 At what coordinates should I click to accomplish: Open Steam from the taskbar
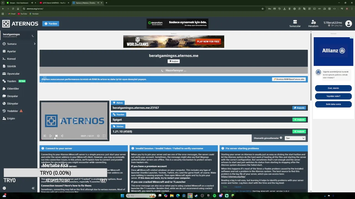point(196,196)
